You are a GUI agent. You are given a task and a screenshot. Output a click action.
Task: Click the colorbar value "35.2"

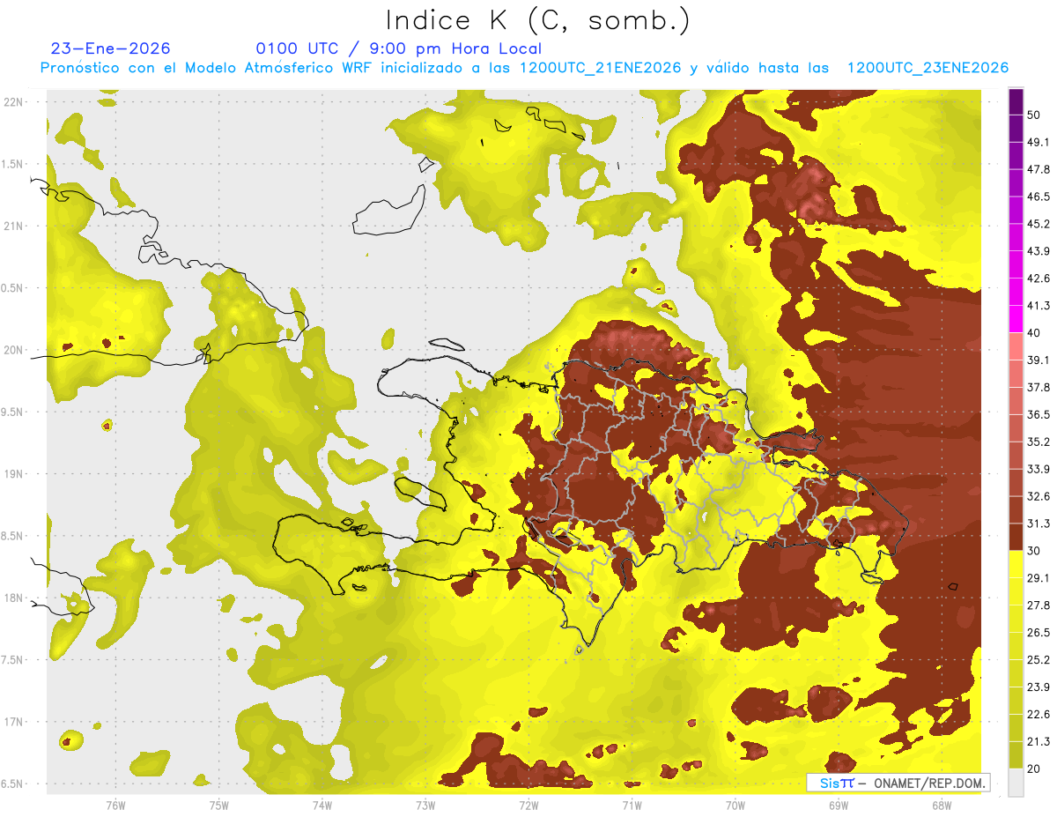[1039, 442]
